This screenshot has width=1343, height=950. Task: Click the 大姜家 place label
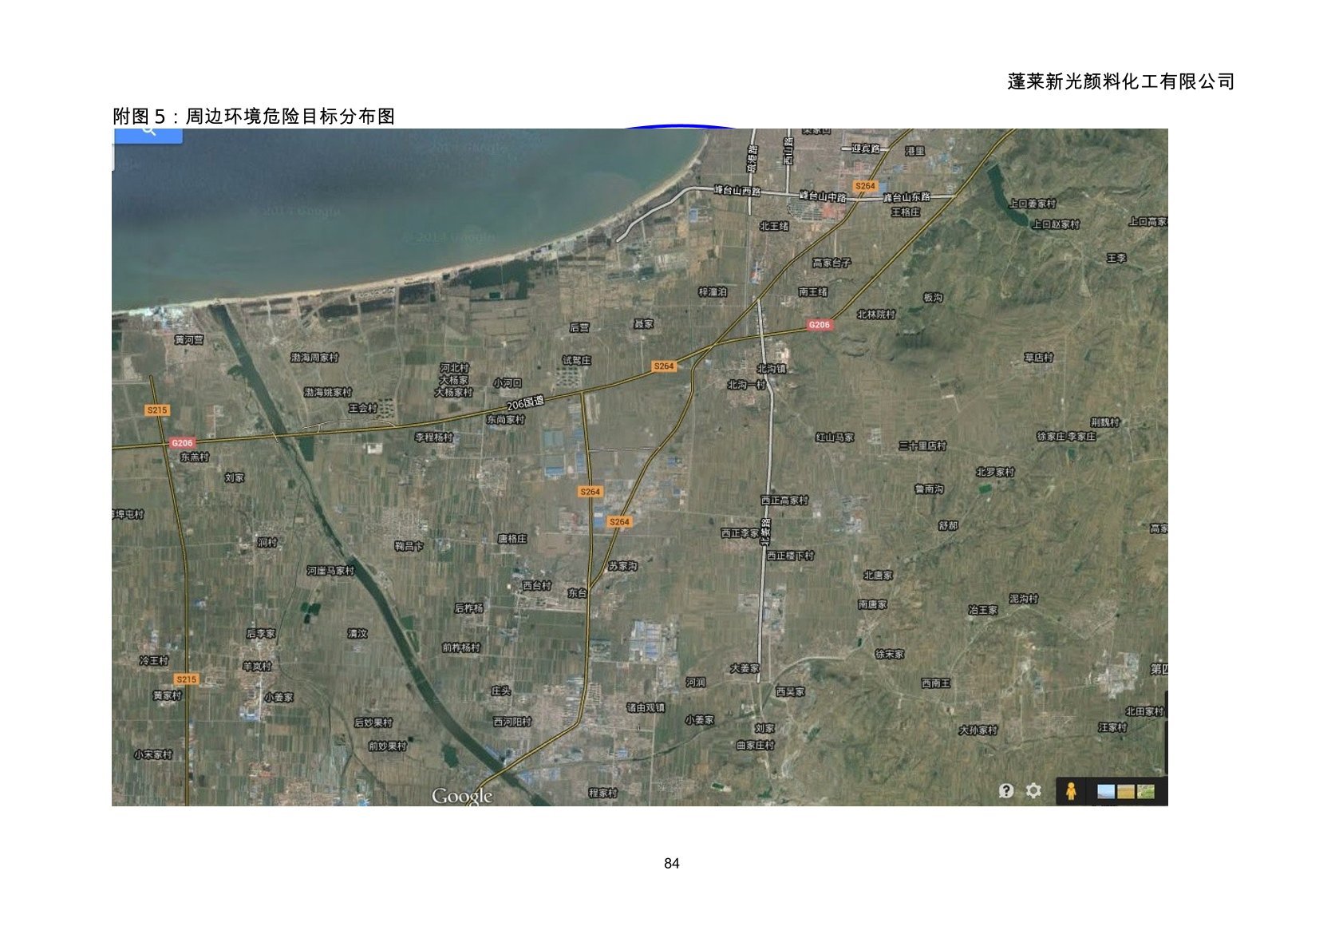pos(745,668)
